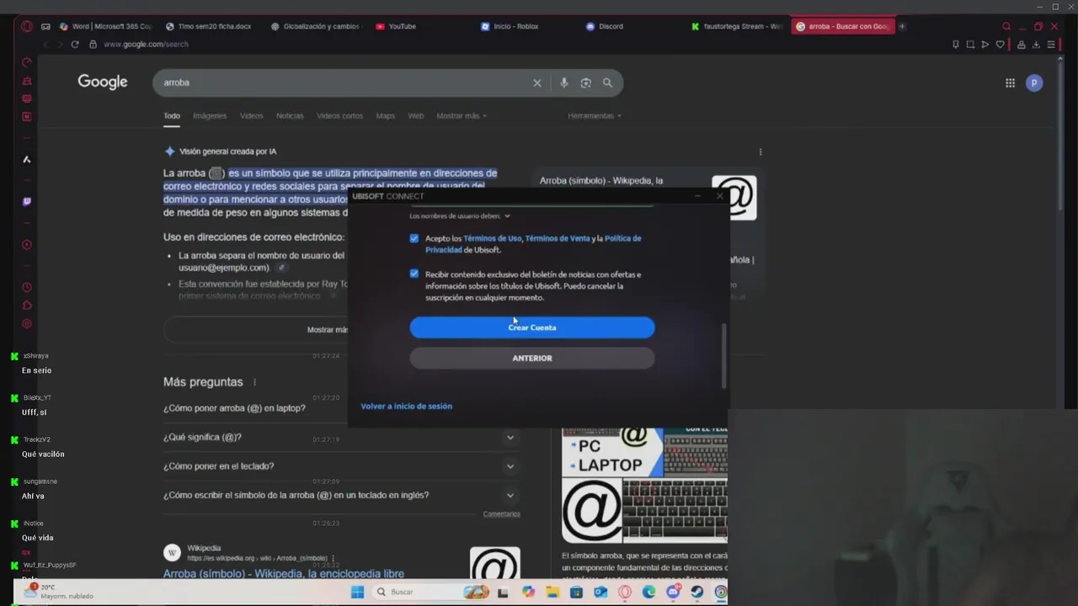Reload the page in Opera GX
The image size is (1078, 606).
tap(75, 44)
